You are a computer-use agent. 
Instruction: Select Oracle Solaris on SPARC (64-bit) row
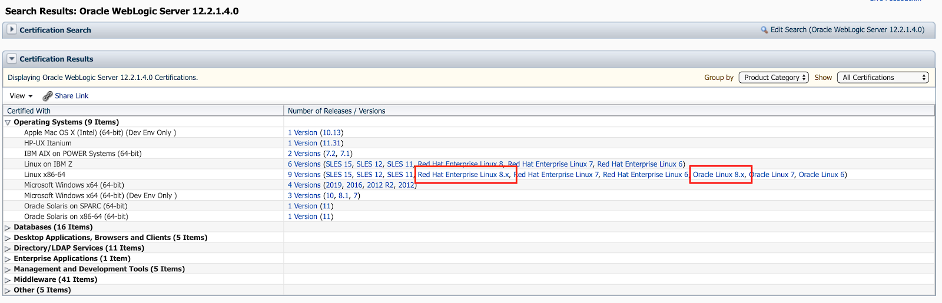(75, 207)
